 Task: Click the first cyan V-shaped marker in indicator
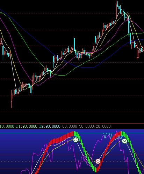pyautogui.click(x=105, y=136)
